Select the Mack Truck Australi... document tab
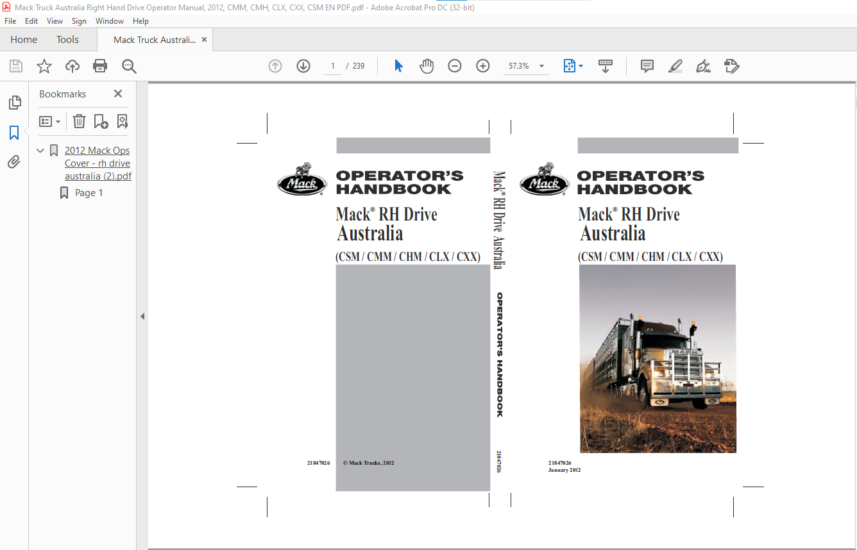The width and height of the screenshot is (857, 550). click(x=155, y=40)
